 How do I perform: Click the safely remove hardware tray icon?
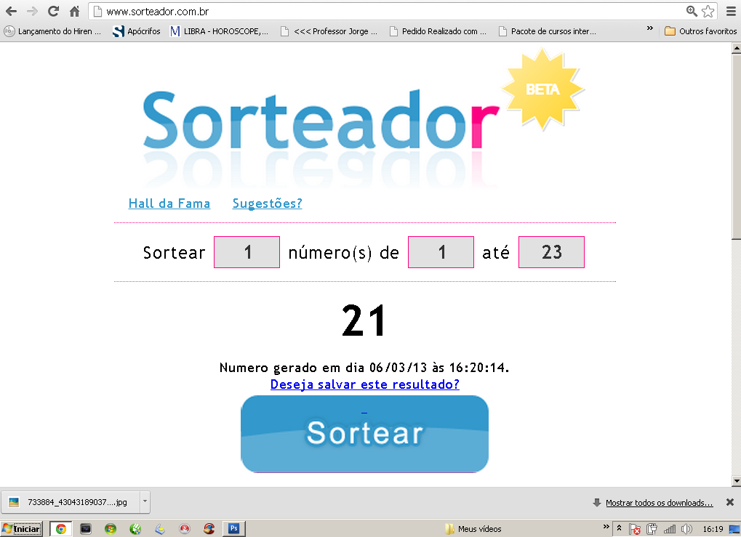[x=652, y=530]
